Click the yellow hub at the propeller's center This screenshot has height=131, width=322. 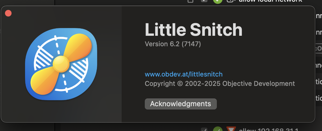[x=61, y=64]
